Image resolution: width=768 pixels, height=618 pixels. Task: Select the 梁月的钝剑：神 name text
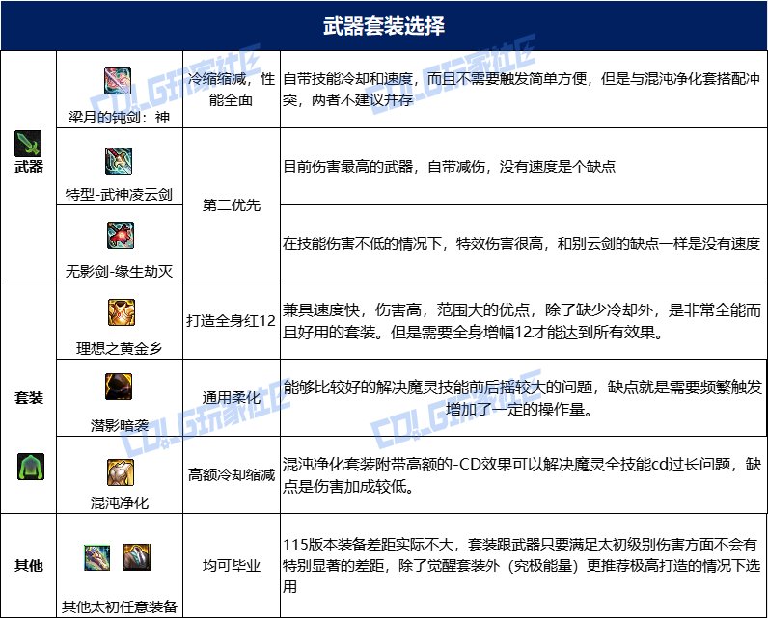pyautogui.click(x=119, y=117)
